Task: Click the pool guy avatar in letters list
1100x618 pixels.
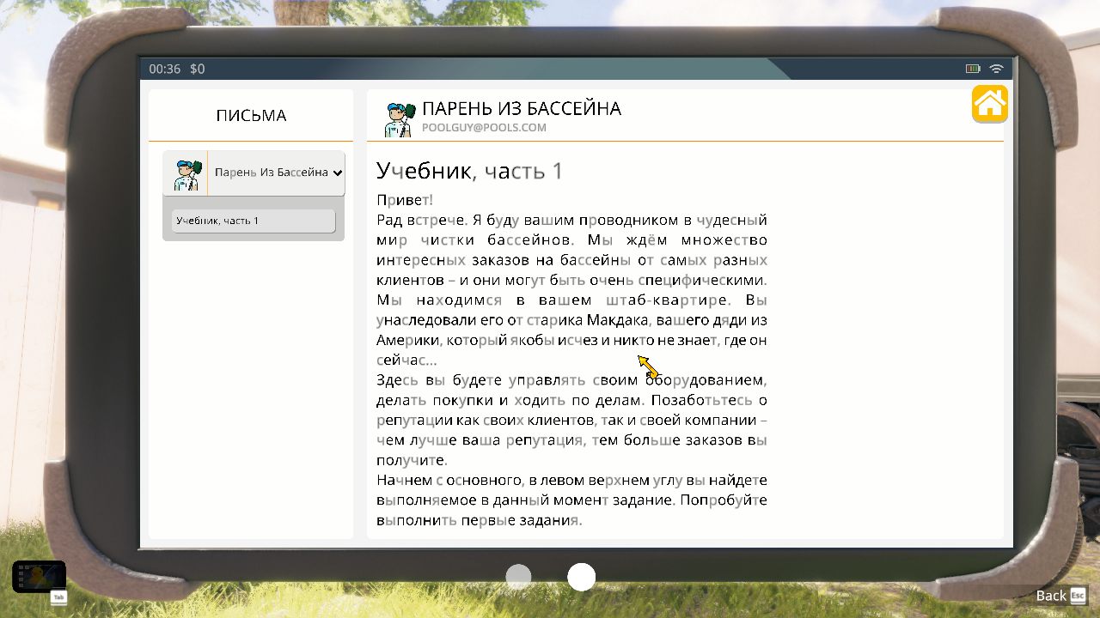Action: pyautogui.click(x=186, y=173)
